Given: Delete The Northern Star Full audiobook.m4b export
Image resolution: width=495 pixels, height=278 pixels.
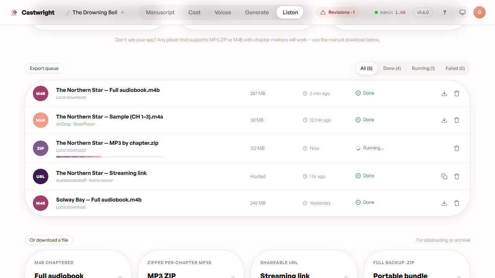Looking at the screenshot, I should tap(457, 93).
